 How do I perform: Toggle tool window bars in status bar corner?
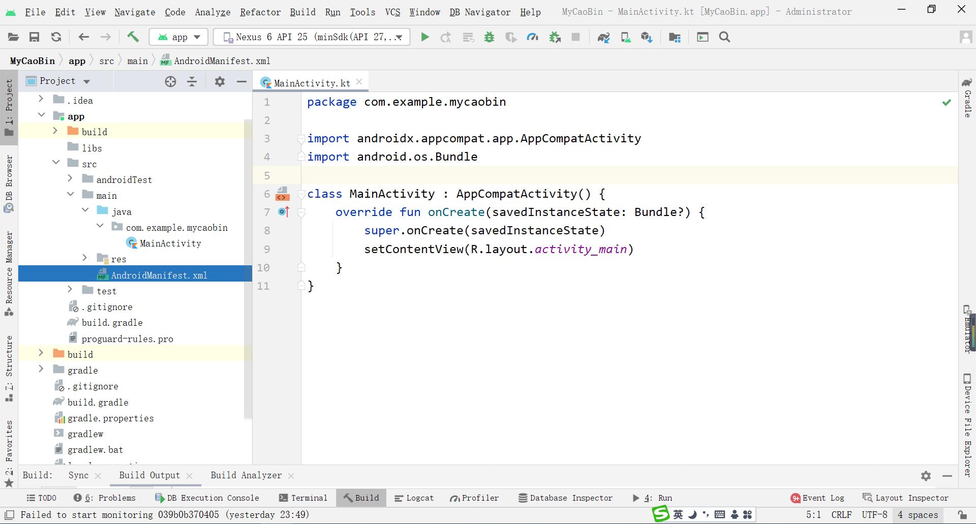(x=9, y=515)
